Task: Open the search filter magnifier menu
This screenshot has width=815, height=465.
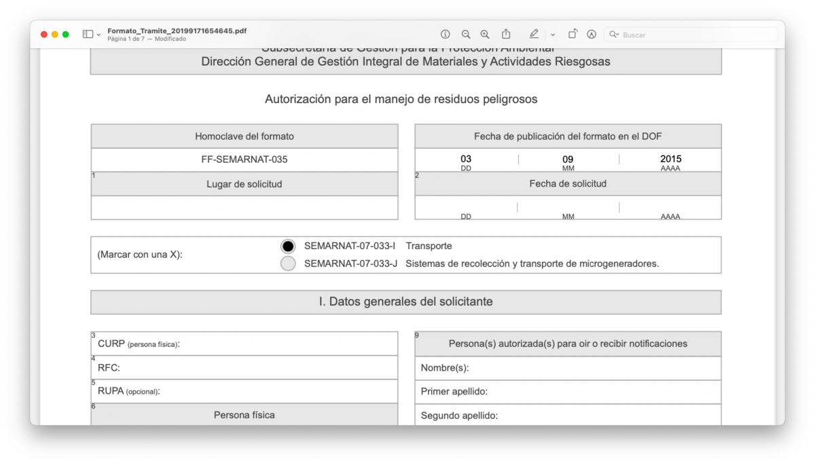Action: click(x=612, y=34)
